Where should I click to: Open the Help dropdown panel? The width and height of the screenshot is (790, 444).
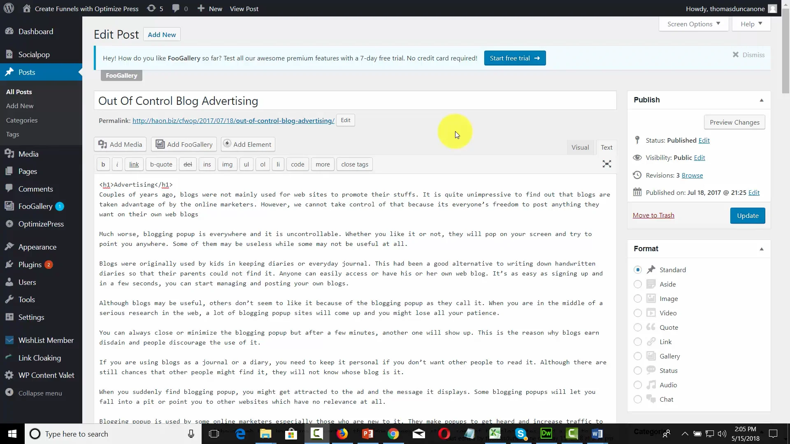tap(751, 24)
